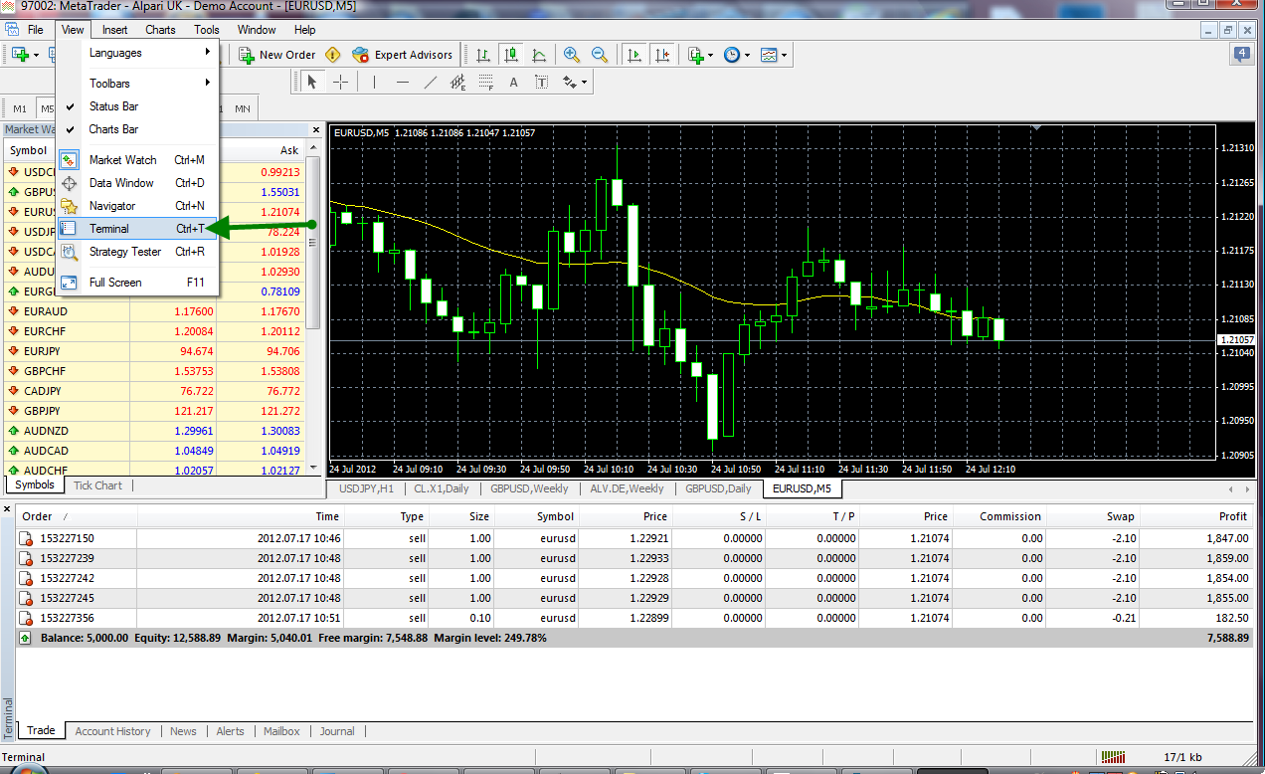Open the Charts menu
This screenshot has width=1265, height=774.
160,30
